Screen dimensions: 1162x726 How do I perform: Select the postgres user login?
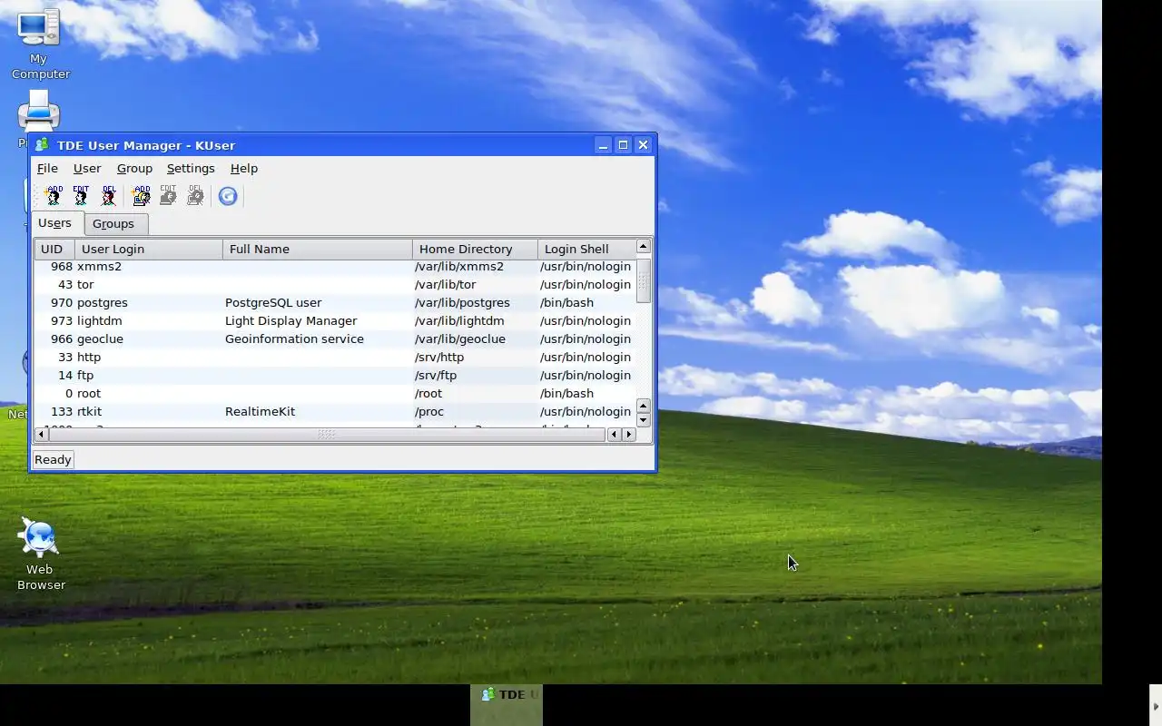103,303
